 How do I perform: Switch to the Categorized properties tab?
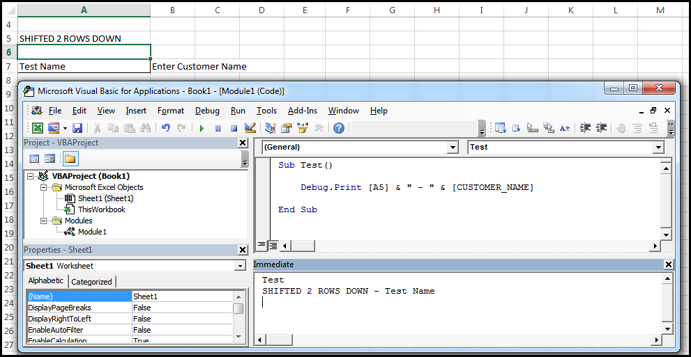pos(91,281)
